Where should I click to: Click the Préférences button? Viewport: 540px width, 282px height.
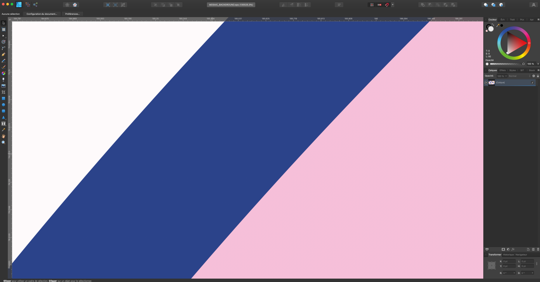point(73,14)
